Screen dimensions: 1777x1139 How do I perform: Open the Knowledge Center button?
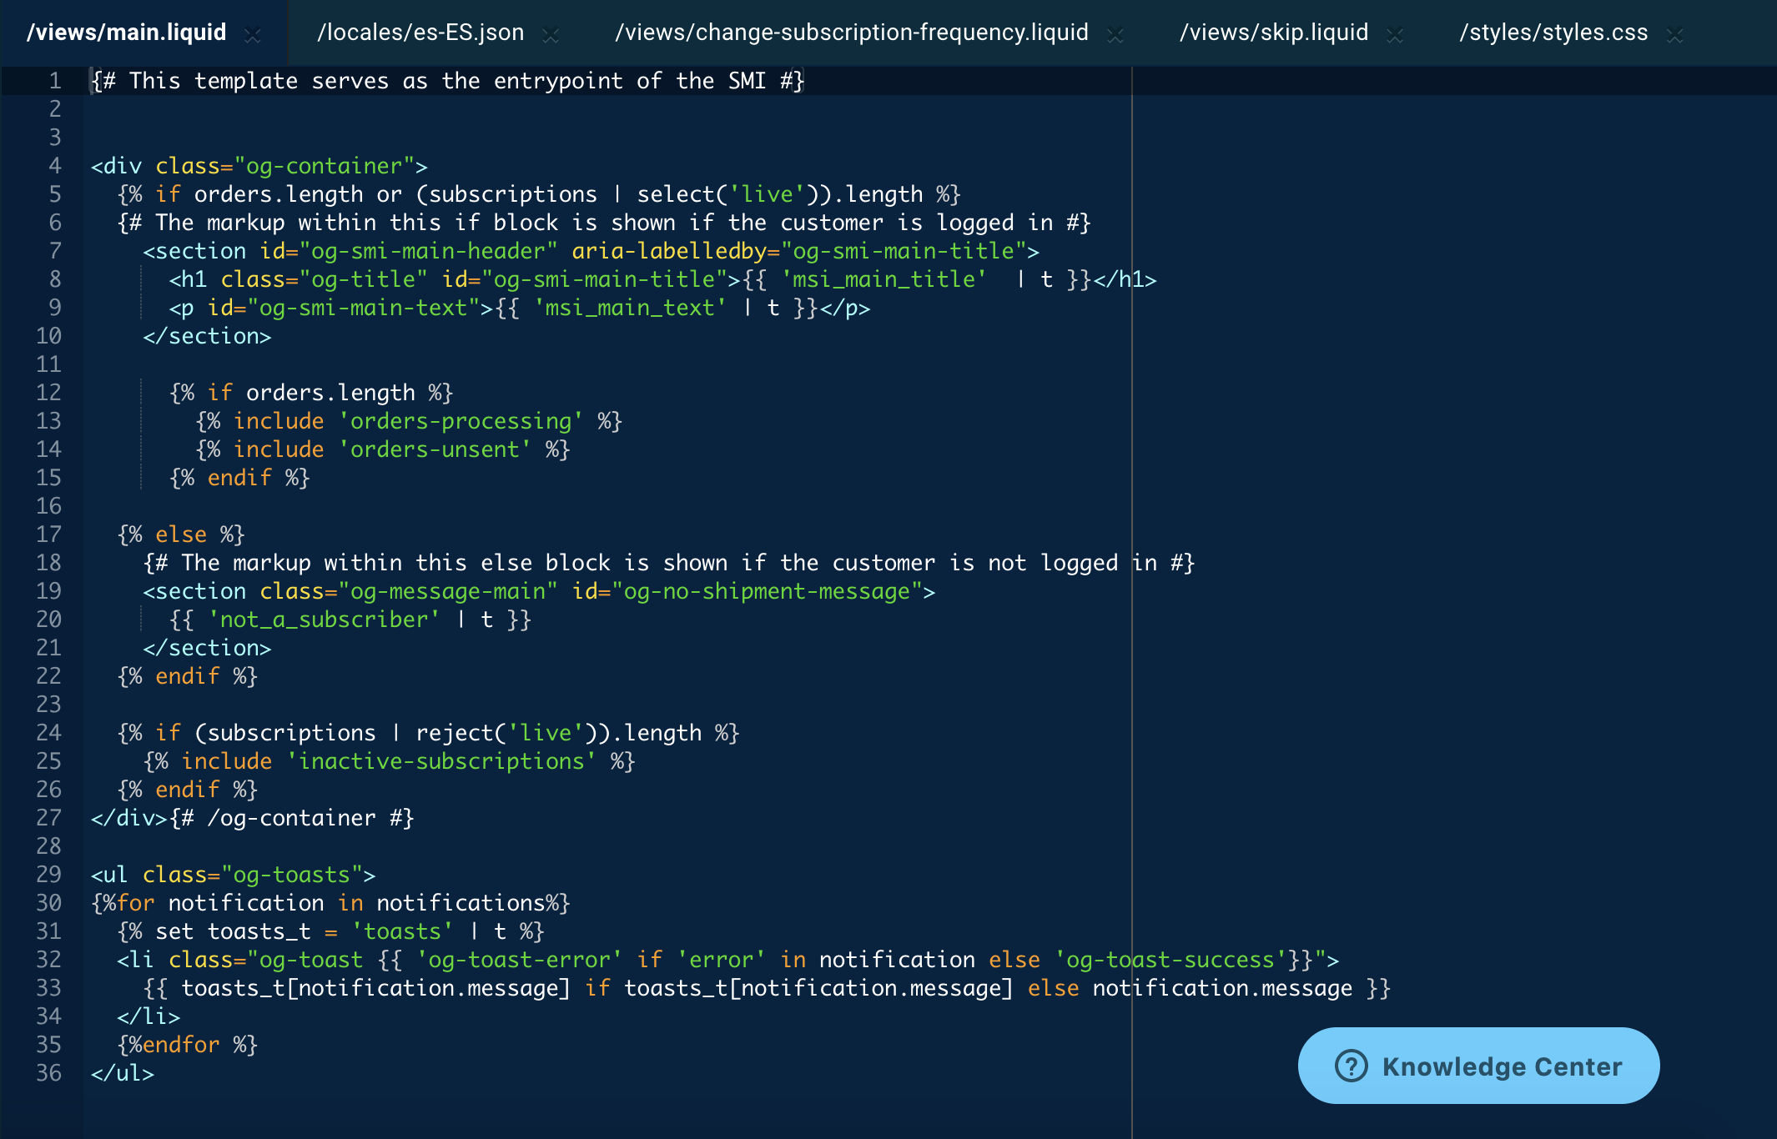click(x=1501, y=1066)
